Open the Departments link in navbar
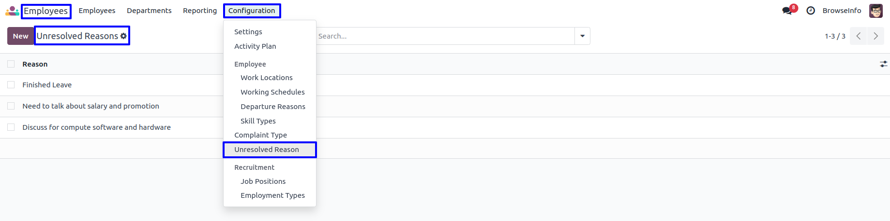This screenshot has width=890, height=221. coord(149,11)
